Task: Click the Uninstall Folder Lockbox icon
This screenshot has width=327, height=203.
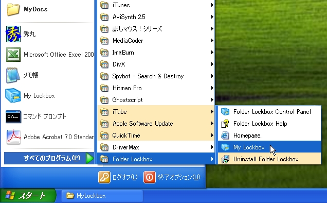Action: (225, 159)
